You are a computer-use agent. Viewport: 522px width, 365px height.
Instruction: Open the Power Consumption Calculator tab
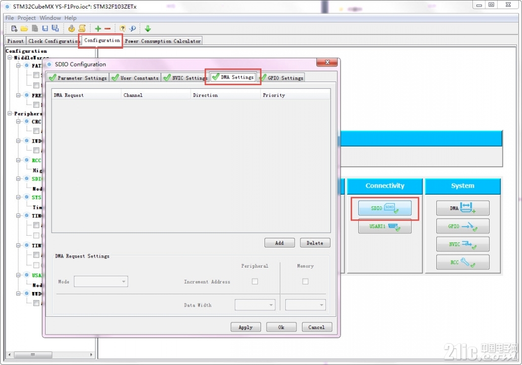click(163, 41)
